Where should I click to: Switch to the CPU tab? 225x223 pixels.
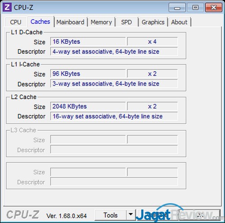tap(16, 22)
